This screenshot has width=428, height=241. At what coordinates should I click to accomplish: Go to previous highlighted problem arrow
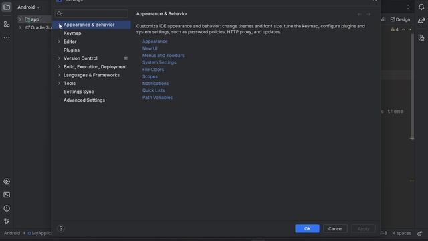pyautogui.click(x=403, y=29)
